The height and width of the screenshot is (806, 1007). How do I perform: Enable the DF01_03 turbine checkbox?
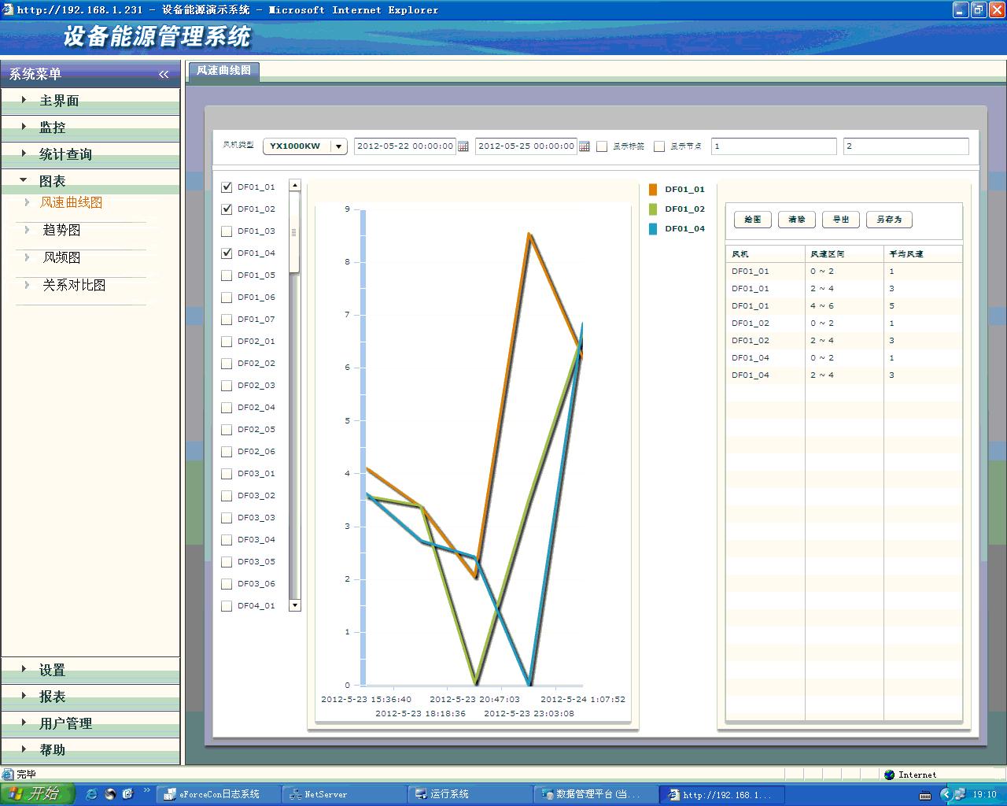[x=227, y=231]
